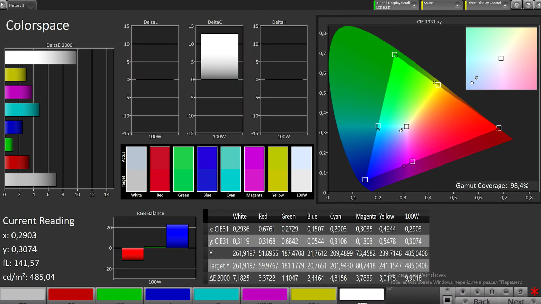Expand X-Rite i1Display meter dropdown

pos(414,5)
